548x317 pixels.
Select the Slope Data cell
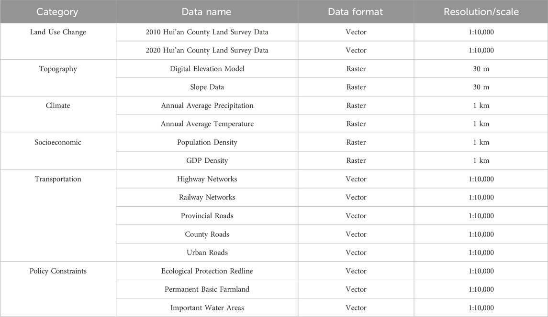[x=207, y=87]
